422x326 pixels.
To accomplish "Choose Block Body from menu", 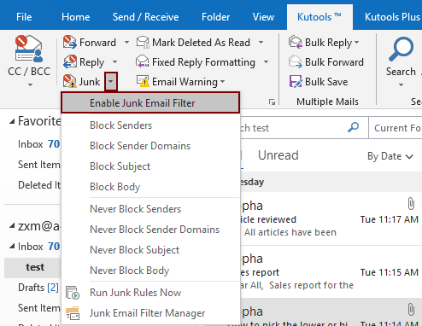I will [150, 187].
